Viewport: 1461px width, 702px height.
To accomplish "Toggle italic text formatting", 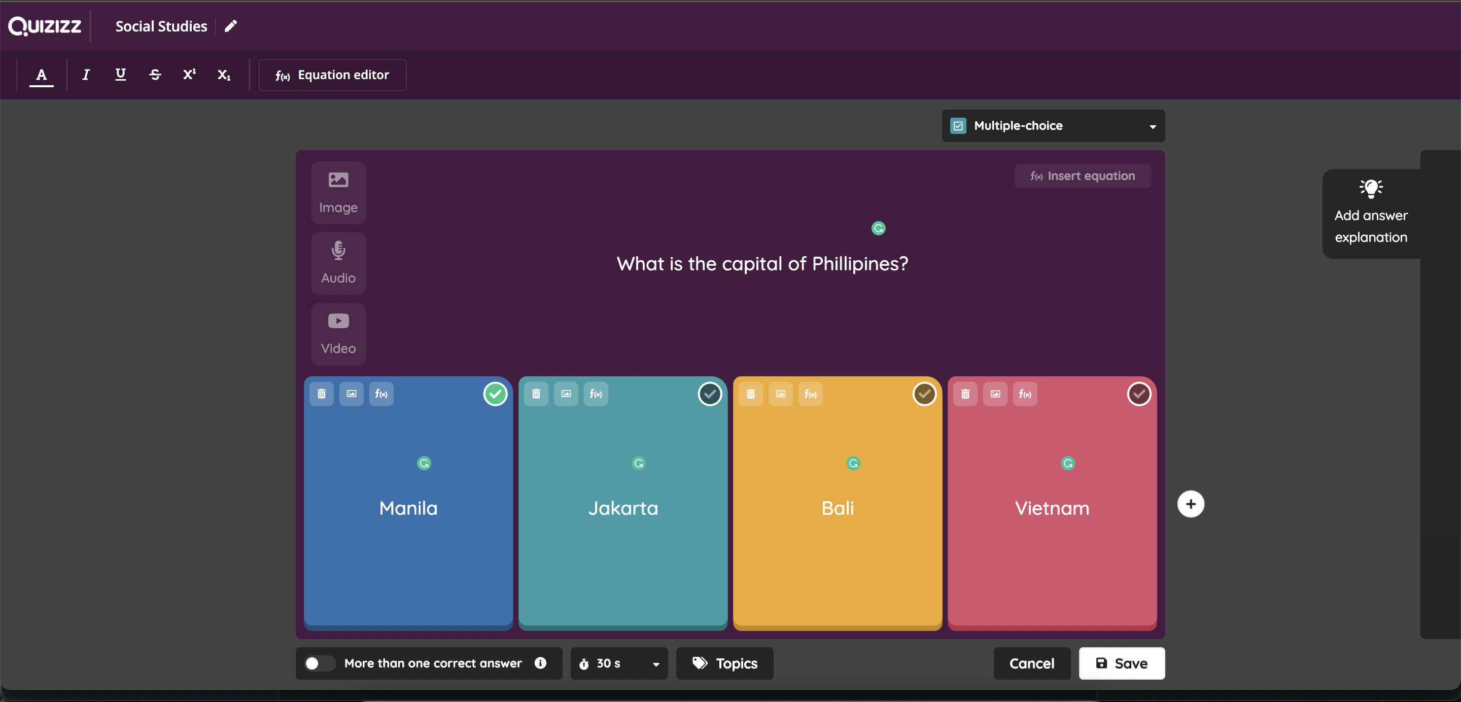I will (87, 75).
